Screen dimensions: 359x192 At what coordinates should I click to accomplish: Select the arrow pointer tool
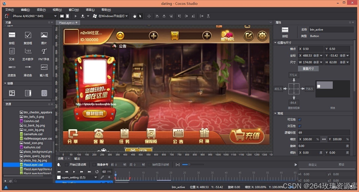click(140, 16)
